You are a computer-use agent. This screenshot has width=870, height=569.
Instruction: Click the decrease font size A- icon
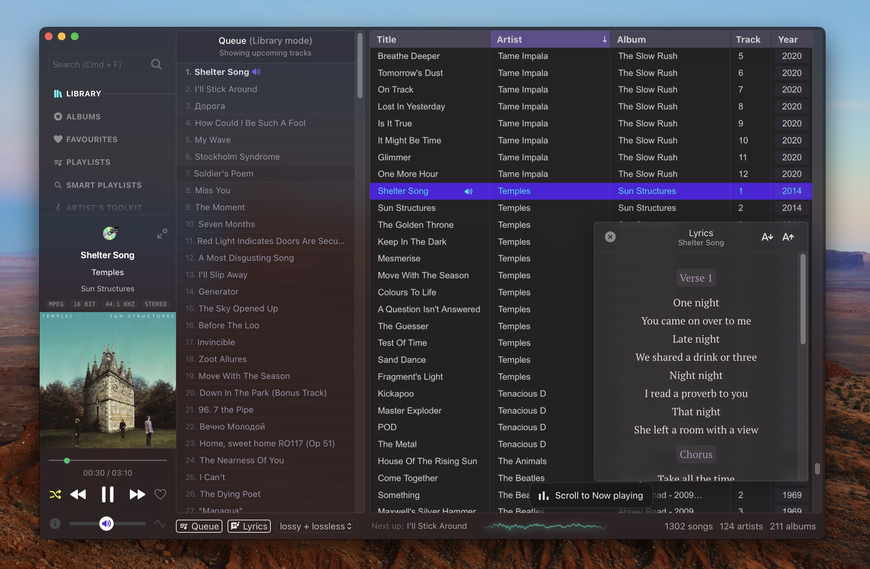pyautogui.click(x=767, y=236)
